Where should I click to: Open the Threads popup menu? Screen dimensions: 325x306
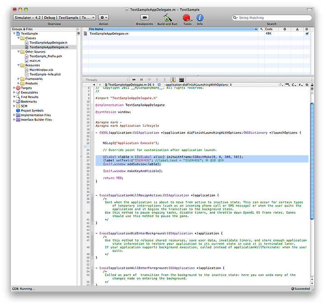tap(107, 80)
